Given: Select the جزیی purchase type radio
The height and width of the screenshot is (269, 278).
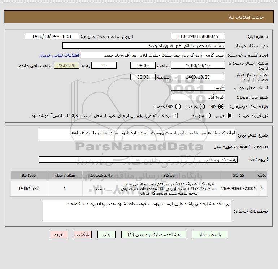Looking at the screenshot, I should (x=229, y=116).
